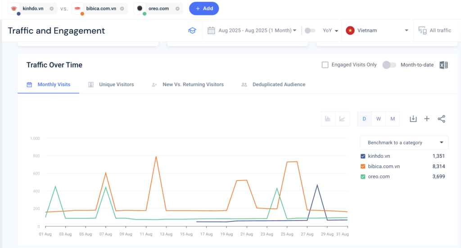
Task: Click the Unique Visitors tab icon
Action: click(91, 84)
